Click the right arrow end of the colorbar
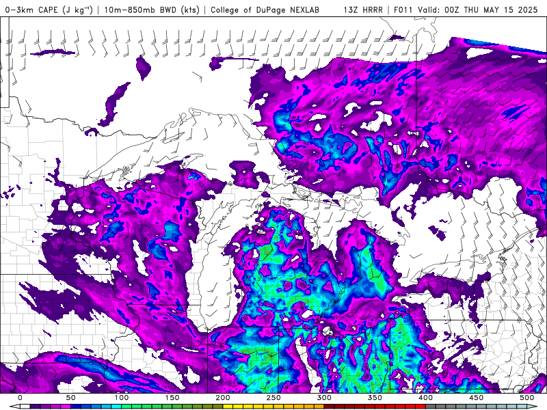 point(532,407)
